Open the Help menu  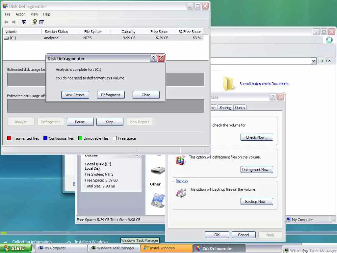46,14
